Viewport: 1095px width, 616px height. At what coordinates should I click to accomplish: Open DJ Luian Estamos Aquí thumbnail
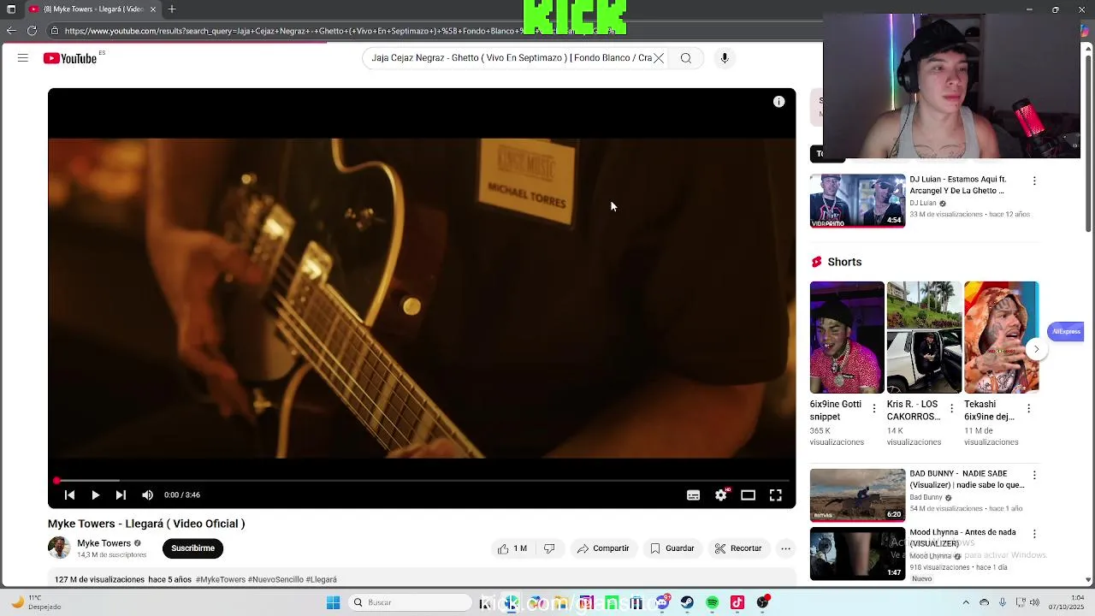coord(857,201)
